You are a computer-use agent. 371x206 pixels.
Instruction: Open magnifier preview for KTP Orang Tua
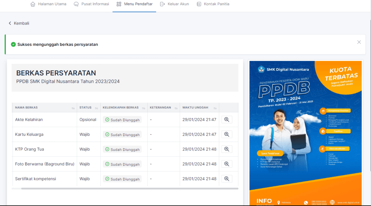pos(227,149)
